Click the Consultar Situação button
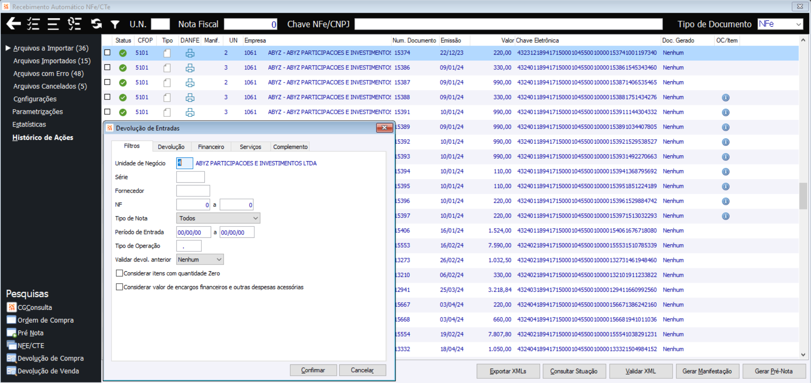The width and height of the screenshot is (811, 383). click(x=574, y=371)
